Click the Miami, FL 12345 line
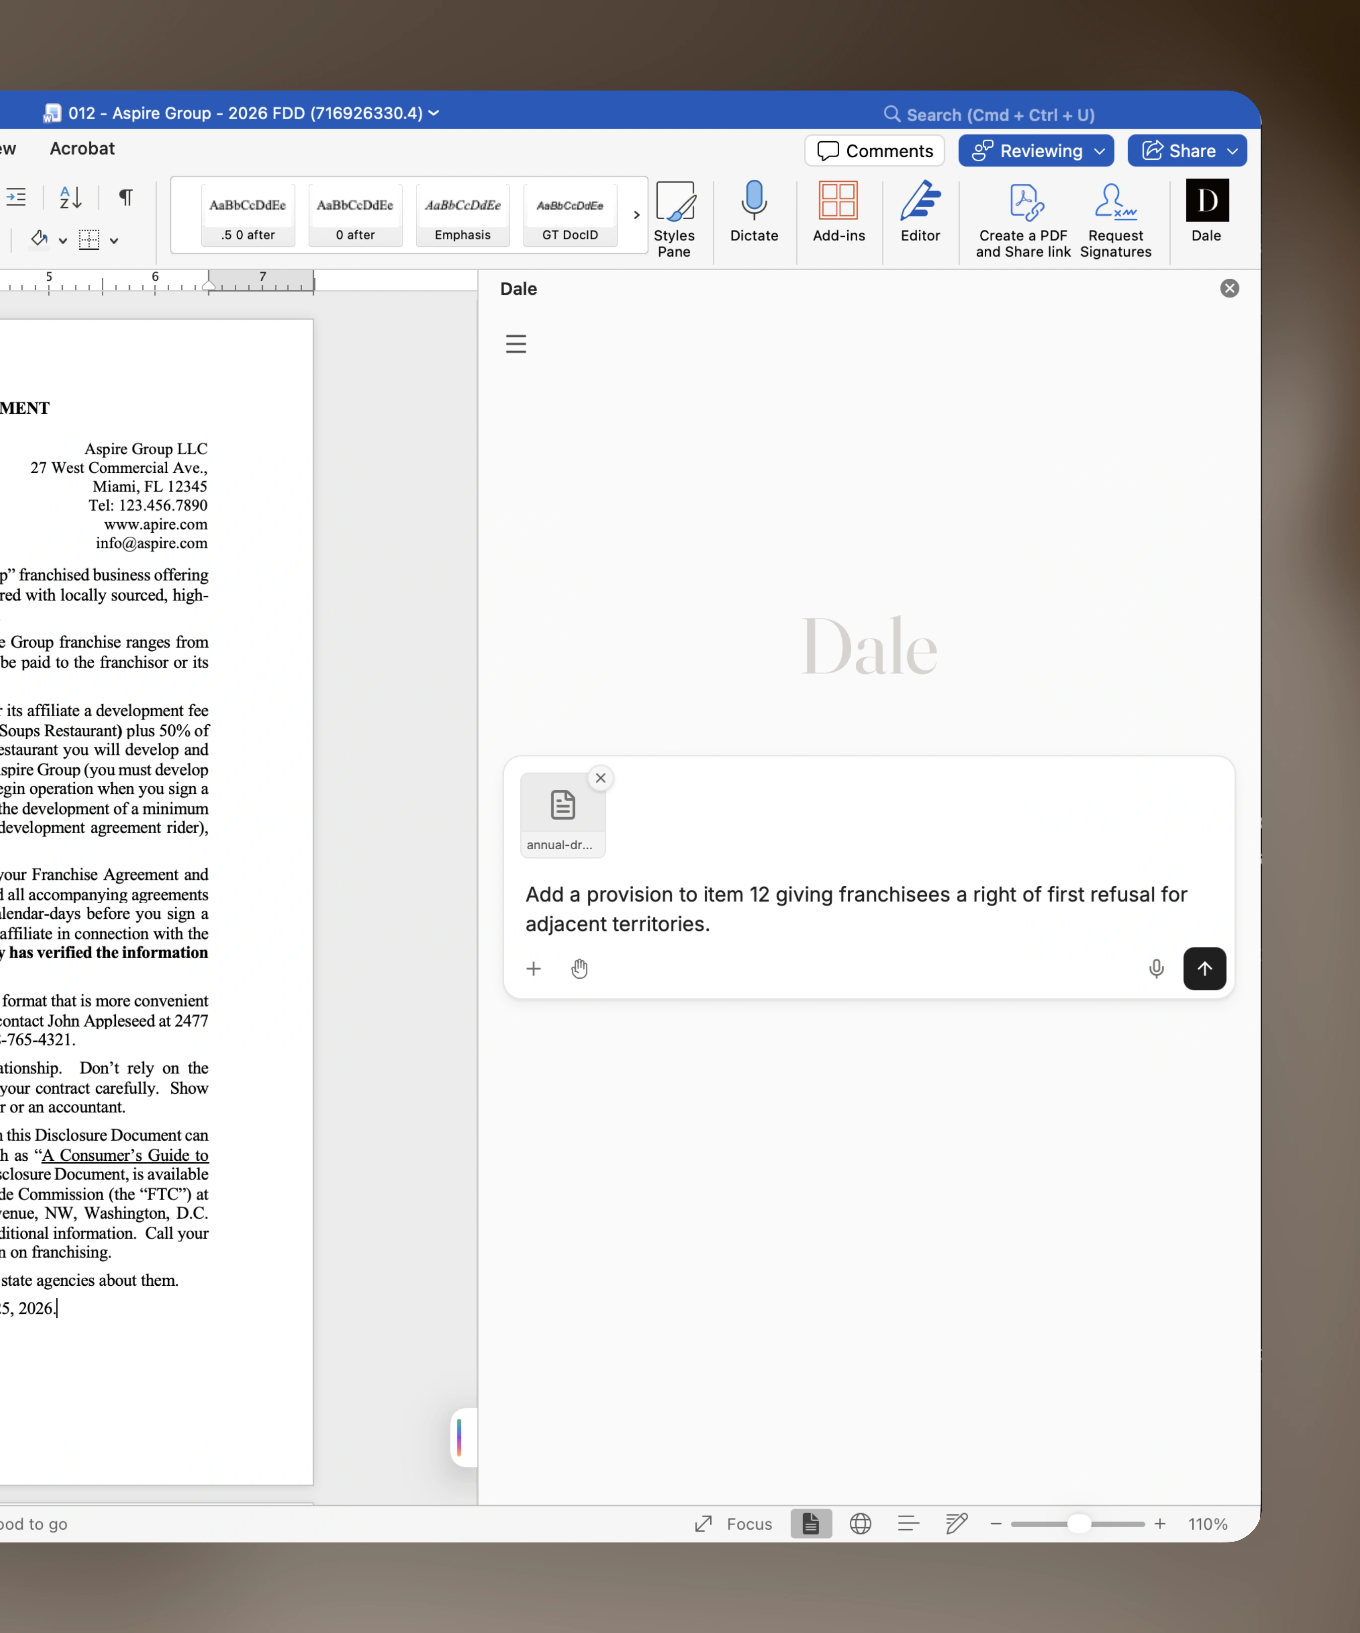This screenshot has height=1633, width=1360. (150, 486)
